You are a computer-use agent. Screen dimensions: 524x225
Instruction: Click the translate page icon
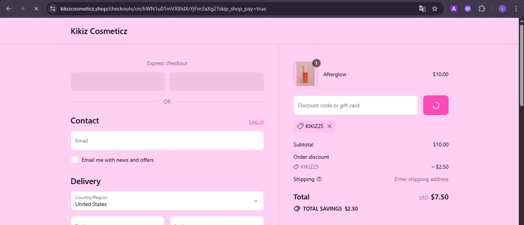coord(422,9)
